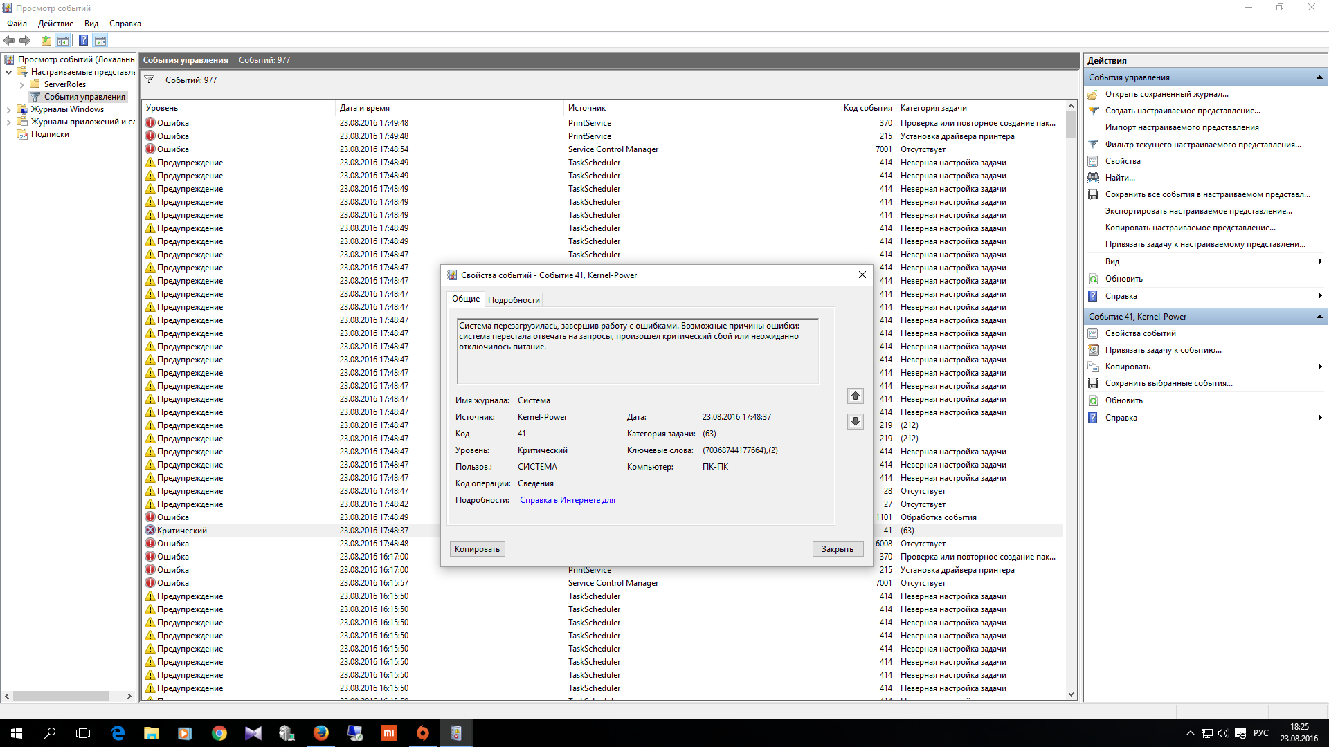Collapse the События управления actions section

click(1319, 77)
